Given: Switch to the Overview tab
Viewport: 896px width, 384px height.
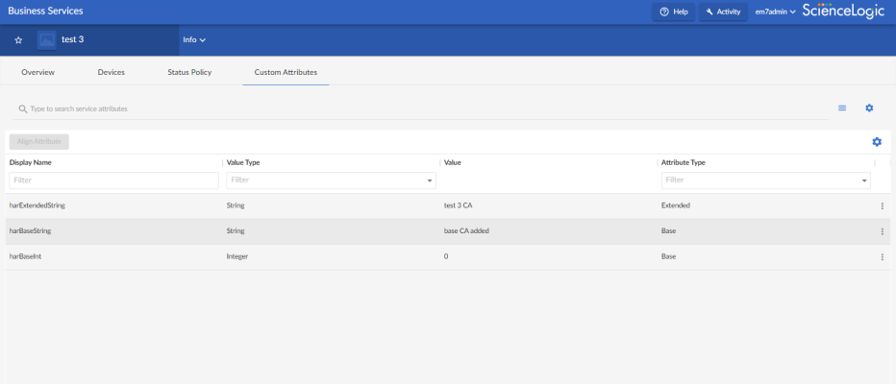Looking at the screenshot, I should 37,72.
